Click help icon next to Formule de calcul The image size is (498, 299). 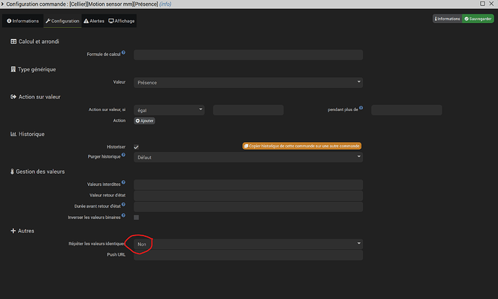pyautogui.click(x=123, y=53)
